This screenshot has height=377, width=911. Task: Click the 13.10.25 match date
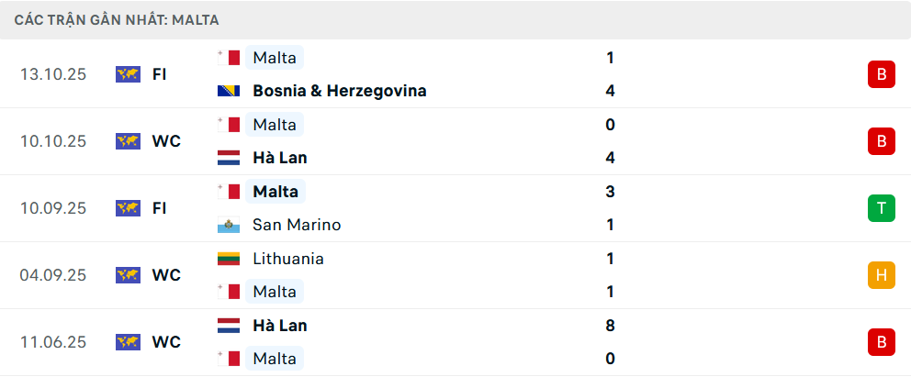53,74
